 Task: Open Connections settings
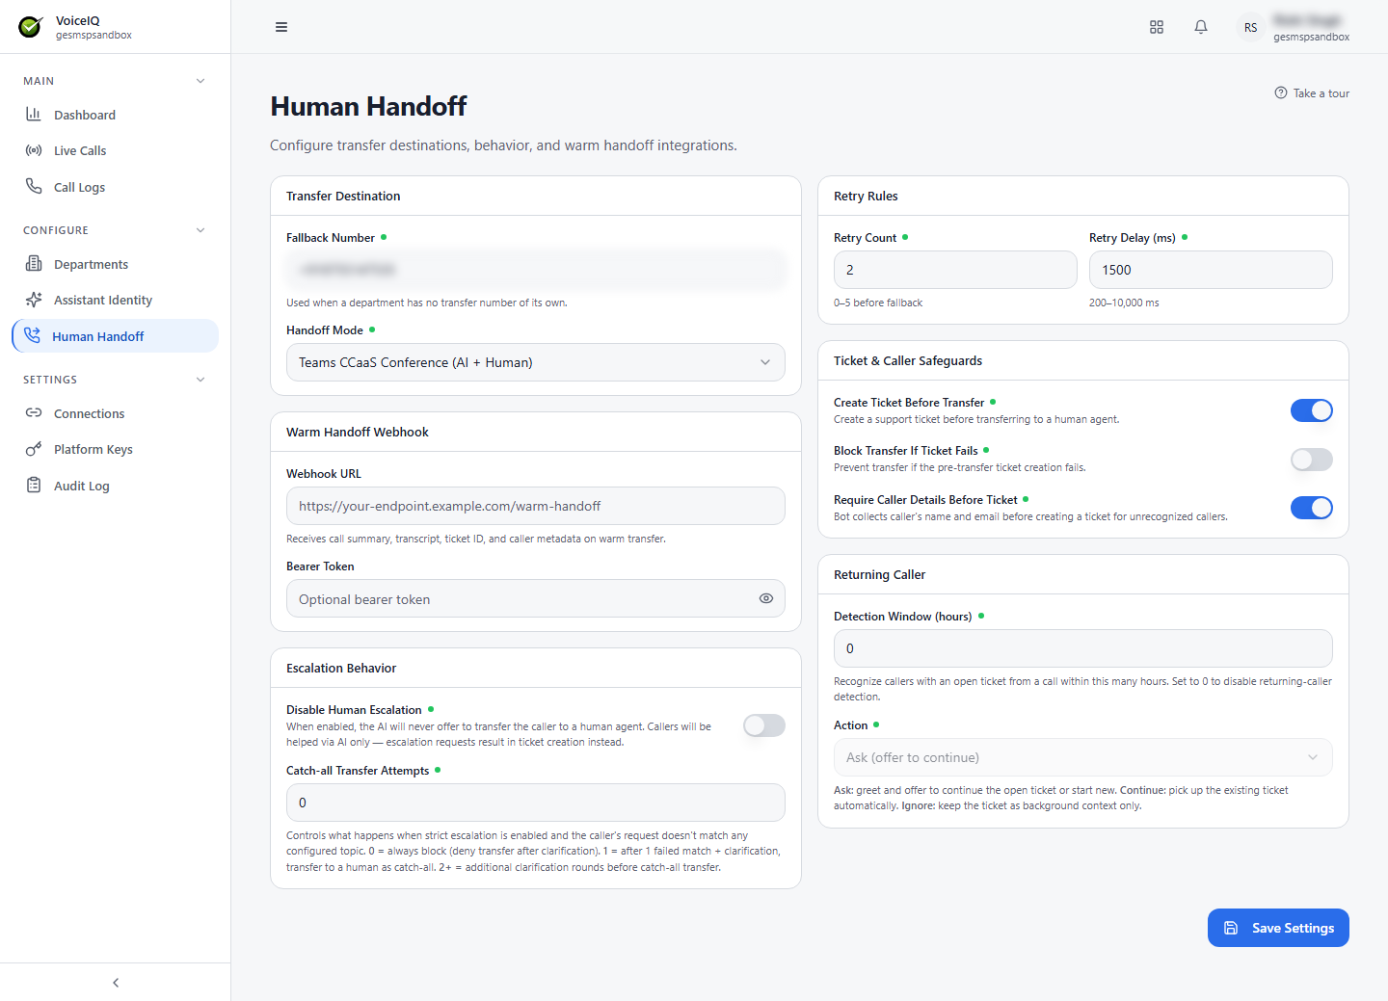pyautogui.click(x=116, y=413)
